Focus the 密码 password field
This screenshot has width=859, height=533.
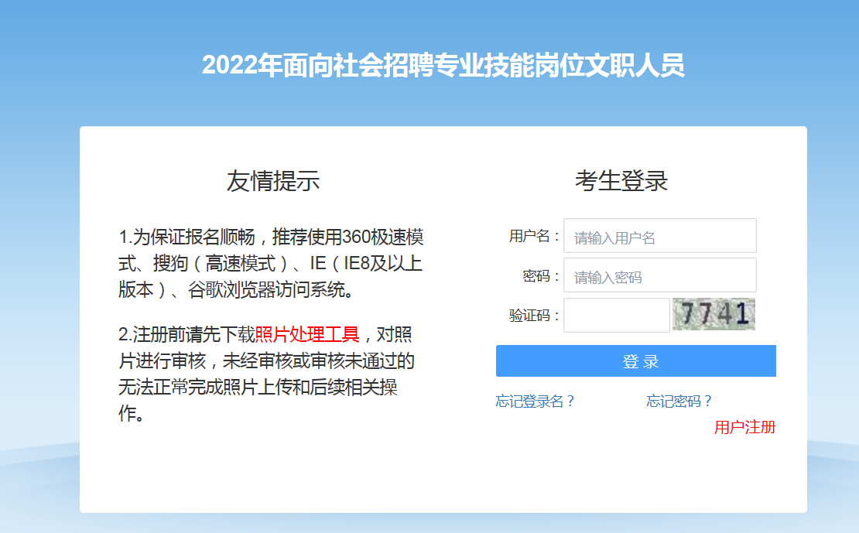click(659, 275)
